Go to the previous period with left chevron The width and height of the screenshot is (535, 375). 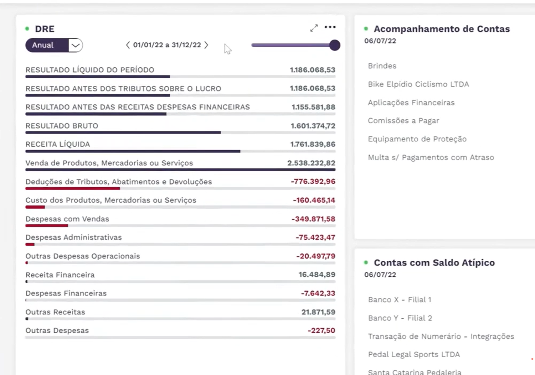pyautogui.click(x=128, y=45)
